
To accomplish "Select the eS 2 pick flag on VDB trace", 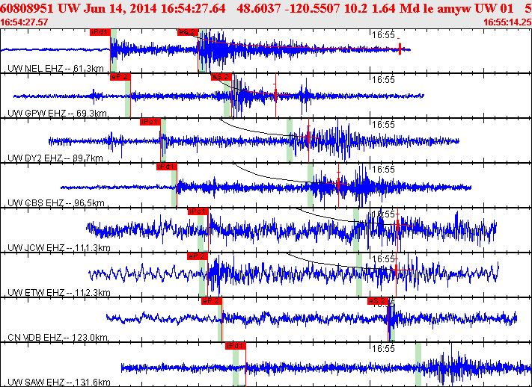I will [378, 301].
